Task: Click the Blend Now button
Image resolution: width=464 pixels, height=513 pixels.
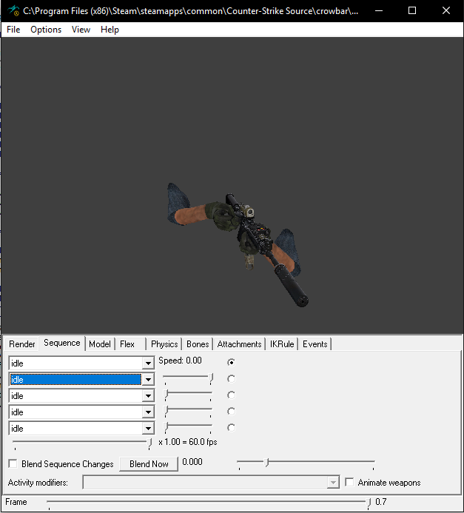Action: click(149, 464)
